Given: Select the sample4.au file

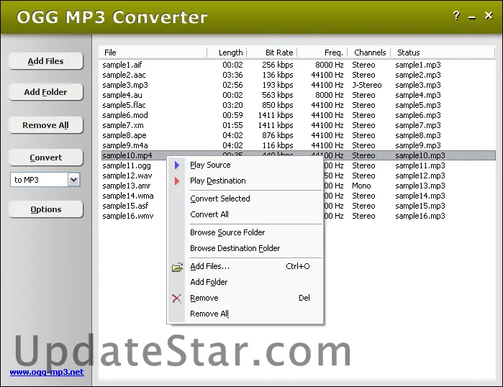Looking at the screenshot, I should [122, 95].
